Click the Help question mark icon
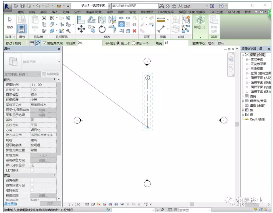 pos(221,6)
